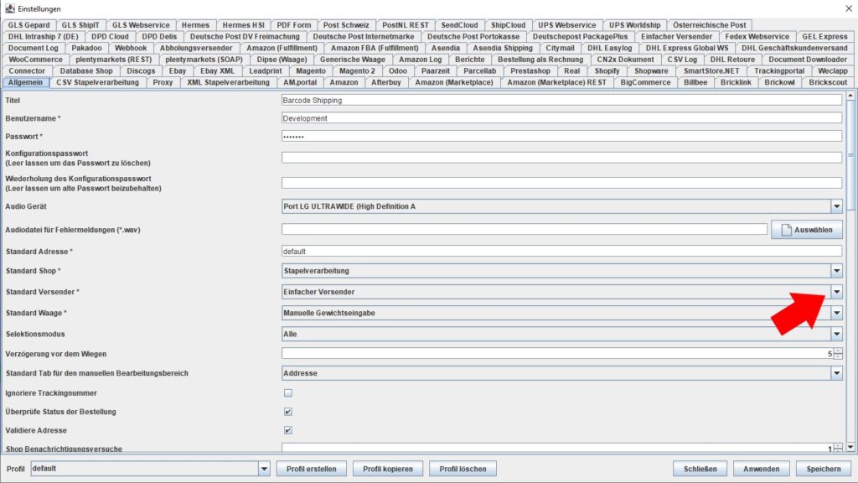Expand the Standard Shop dropdown

pyautogui.click(x=837, y=271)
